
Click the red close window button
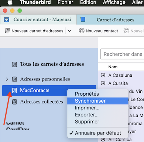[5, 11]
